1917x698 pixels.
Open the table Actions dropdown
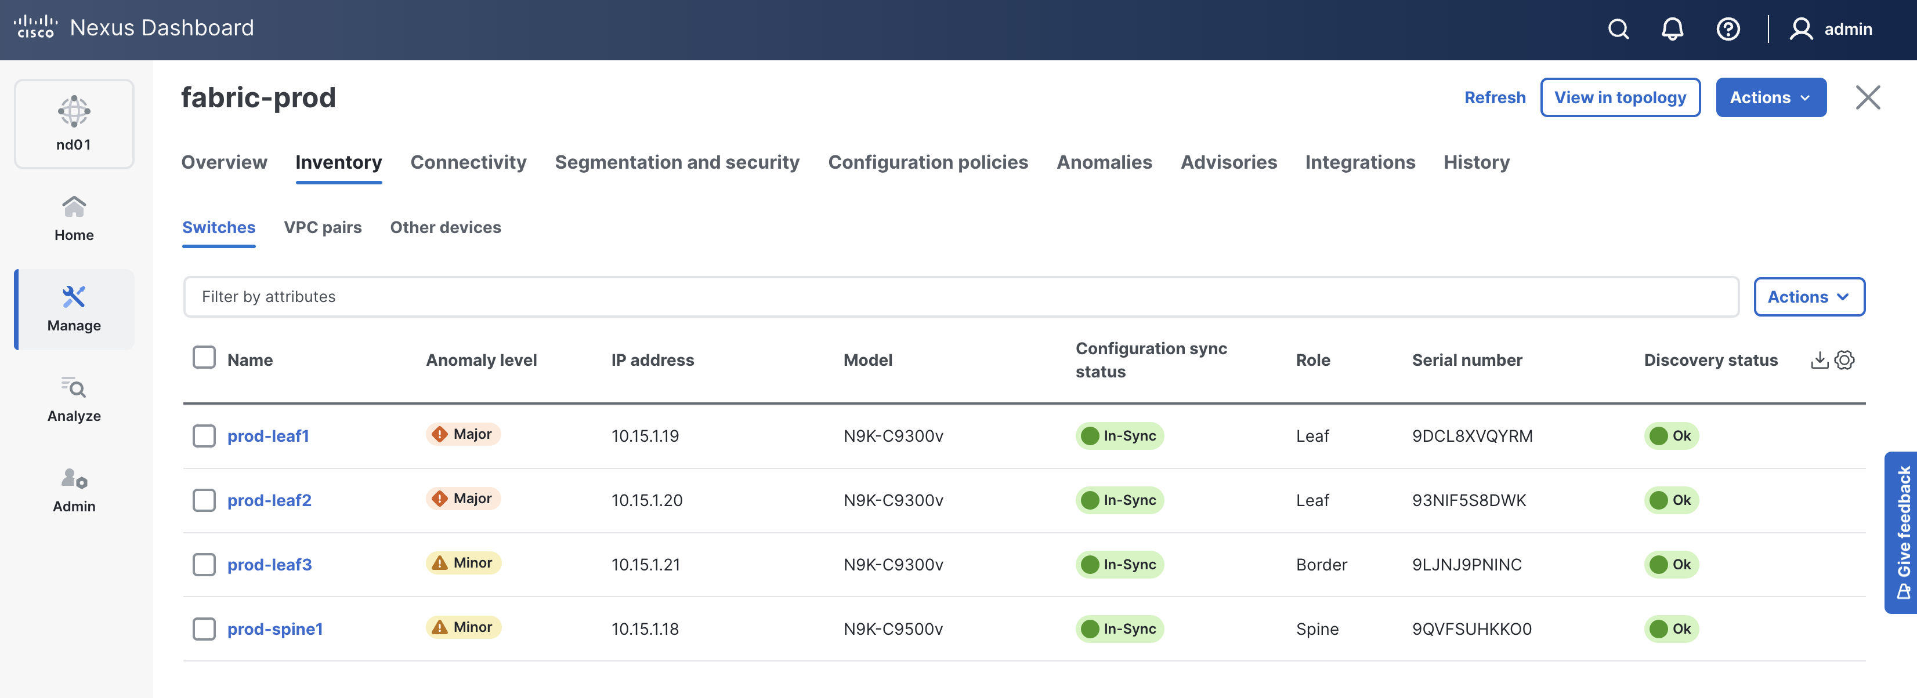[x=1809, y=297]
